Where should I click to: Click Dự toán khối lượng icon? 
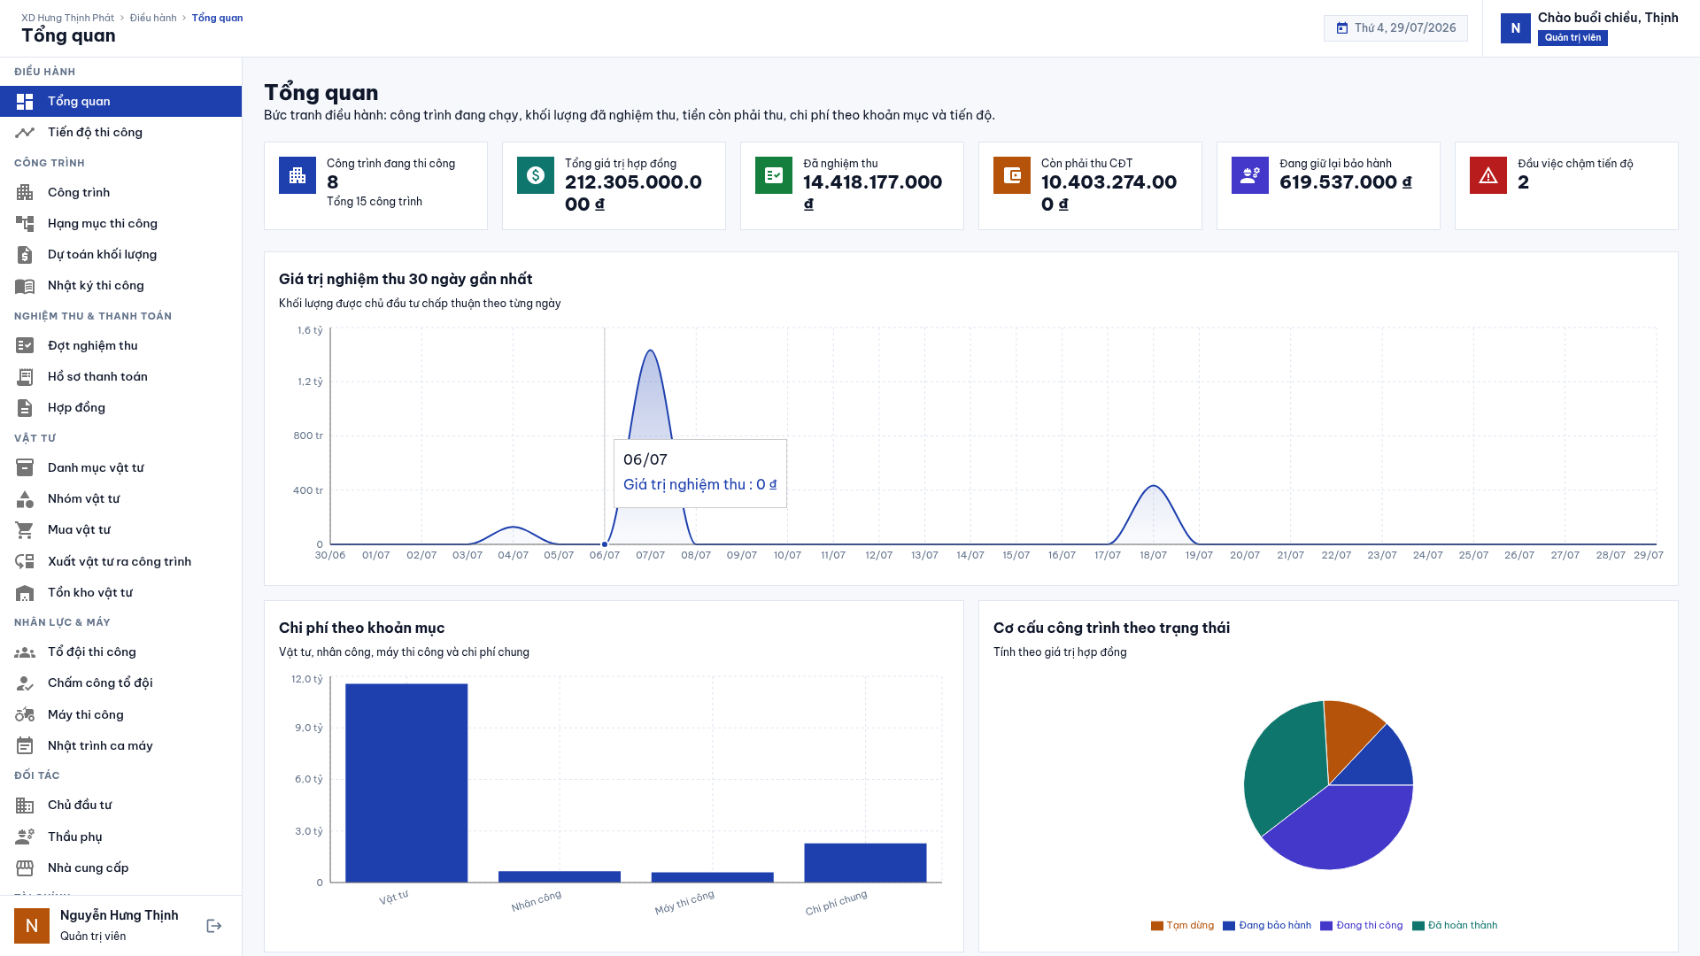(25, 255)
